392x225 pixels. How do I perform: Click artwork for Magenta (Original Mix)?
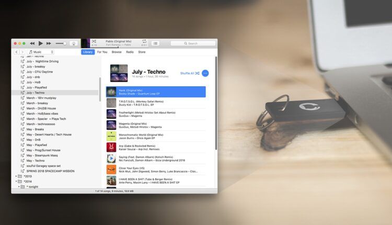click(x=111, y=125)
